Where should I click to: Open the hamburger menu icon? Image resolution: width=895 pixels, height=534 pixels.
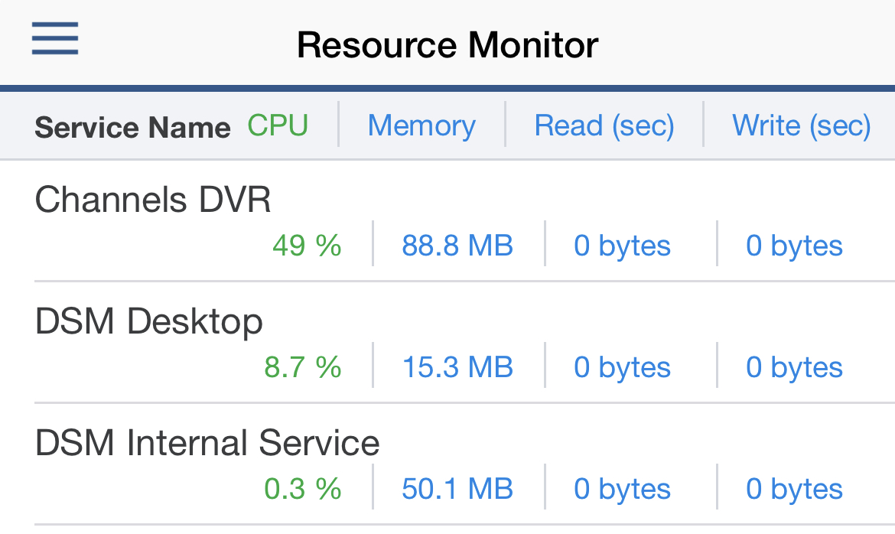(x=55, y=38)
